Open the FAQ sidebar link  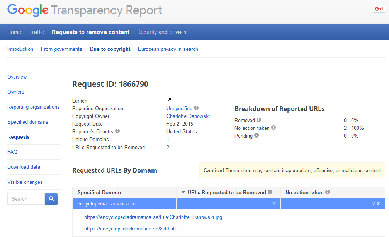[12, 152]
